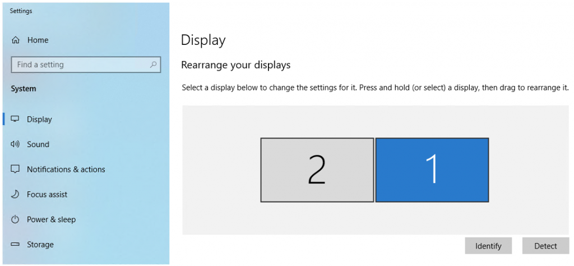The width and height of the screenshot is (574, 266).
Task: Click the magnifier icon in search box
Action: tap(153, 65)
